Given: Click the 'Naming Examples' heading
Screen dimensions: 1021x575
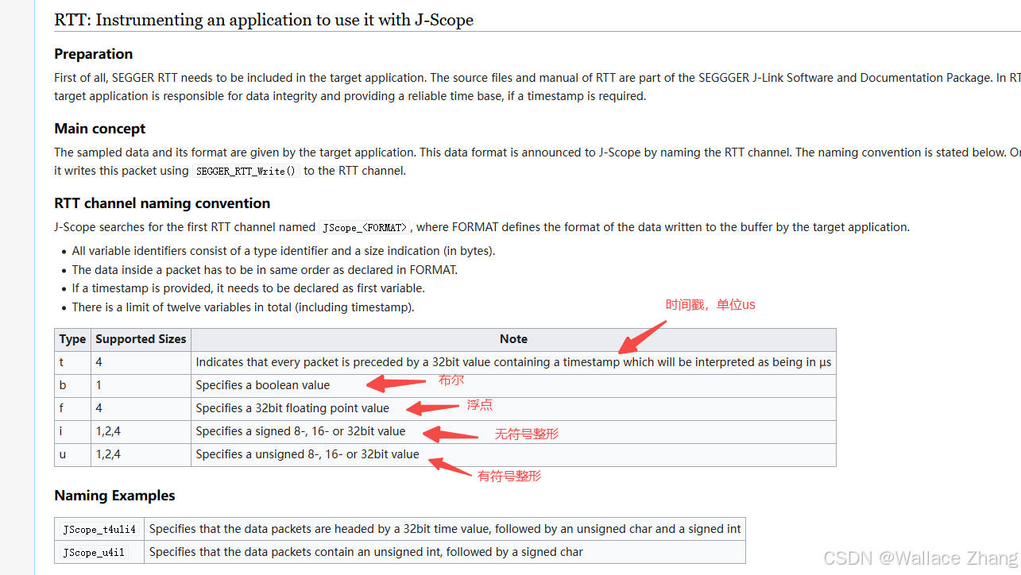Looking at the screenshot, I should click(x=114, y=496).
